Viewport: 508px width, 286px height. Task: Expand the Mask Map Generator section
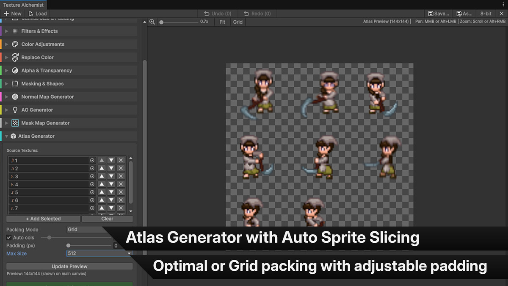click(69, 123)
